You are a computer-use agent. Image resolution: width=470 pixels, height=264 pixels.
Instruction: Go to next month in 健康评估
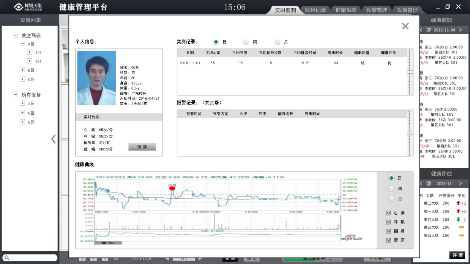point(460,184)
